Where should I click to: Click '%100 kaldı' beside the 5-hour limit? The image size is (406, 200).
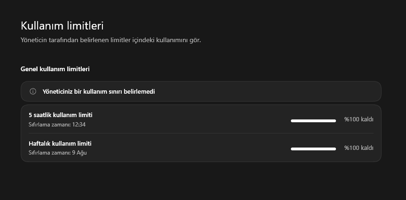click(359, 119)
